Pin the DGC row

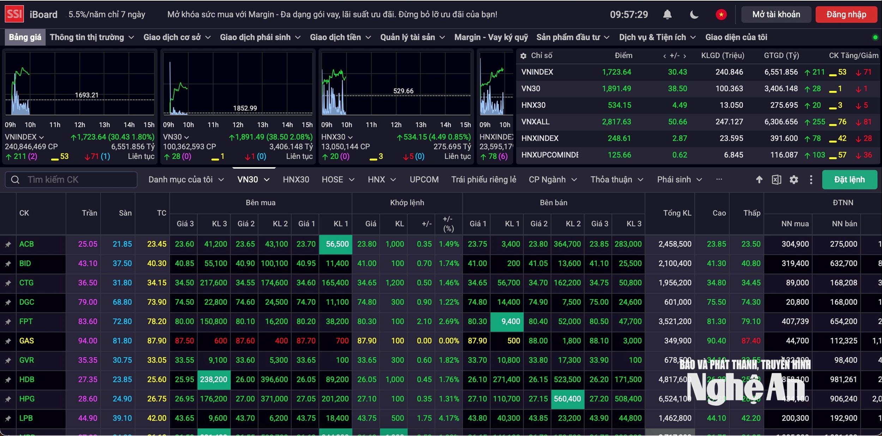point(8,302)
